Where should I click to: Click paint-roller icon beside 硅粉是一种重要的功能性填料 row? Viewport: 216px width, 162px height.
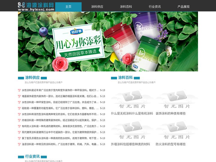click(x=19, y=108)
